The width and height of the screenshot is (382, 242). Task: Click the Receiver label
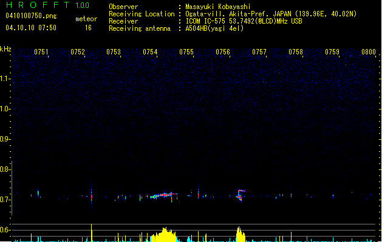pyautogui.click(x=123, y=21)
